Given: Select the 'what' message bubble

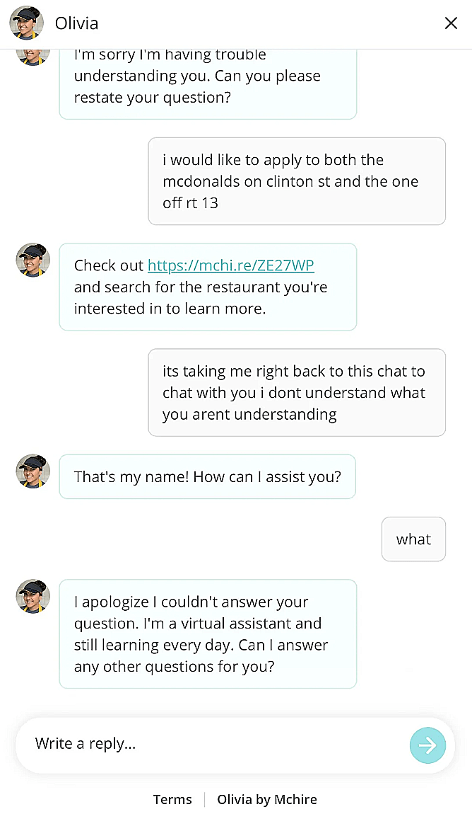Looking at the screenshot, I should [x=413, y=539].
